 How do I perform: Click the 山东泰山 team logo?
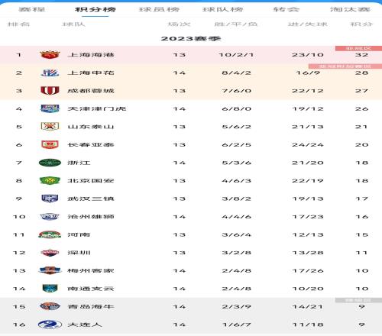pos(50,127)
